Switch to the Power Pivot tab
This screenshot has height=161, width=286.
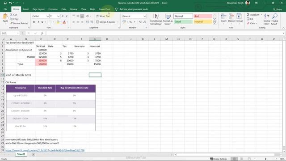pyautogui.click(x=105, y=9)
